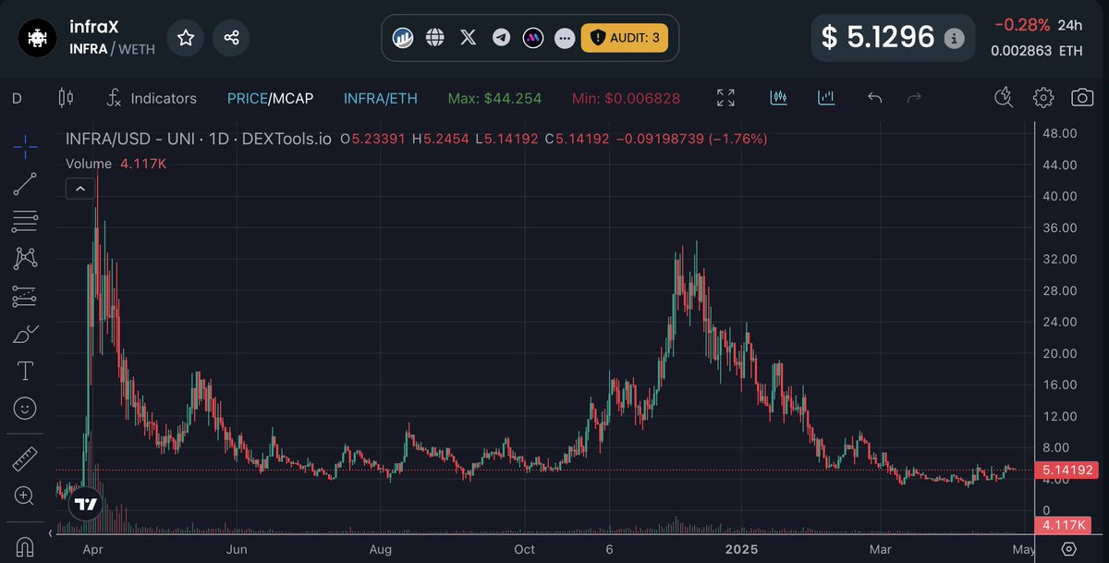Select the horizontal lines Fib tool
The image size is (1109, 563).
pos(25,222)
